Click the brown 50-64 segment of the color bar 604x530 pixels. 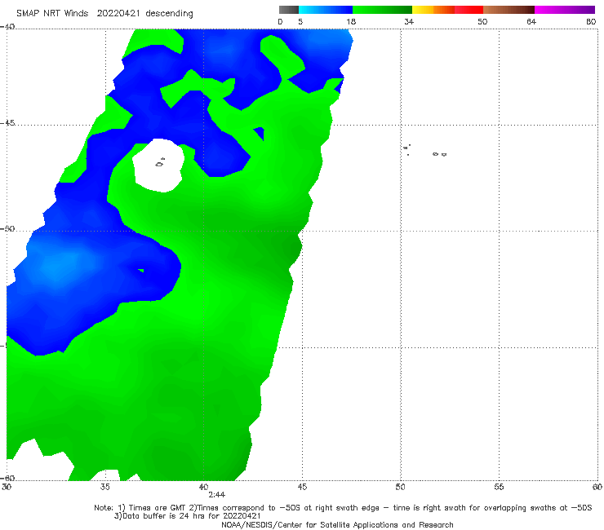click(509, 10)
